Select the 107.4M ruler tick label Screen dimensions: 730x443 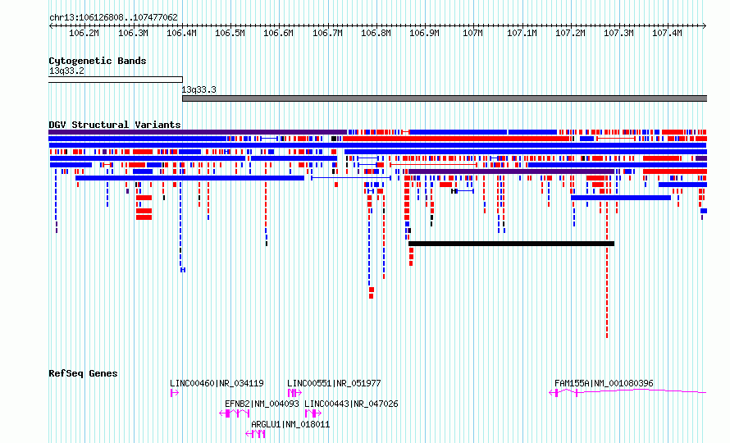(667, 33)
